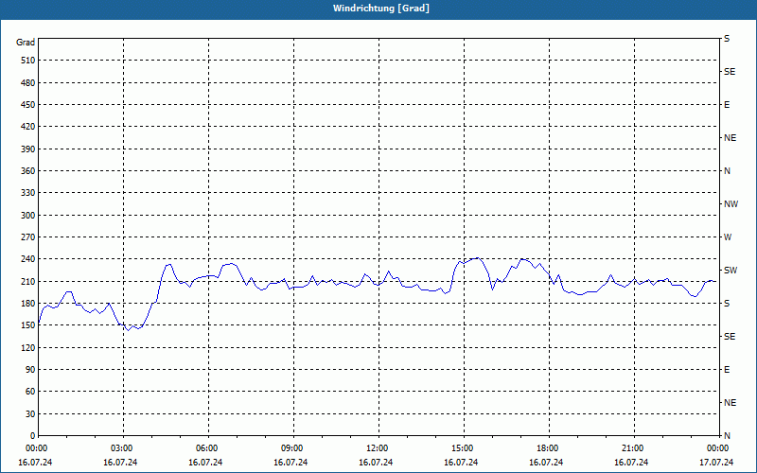Click the W compass label
The width and height of the screenshot is (757, 473).
(728, 237)
